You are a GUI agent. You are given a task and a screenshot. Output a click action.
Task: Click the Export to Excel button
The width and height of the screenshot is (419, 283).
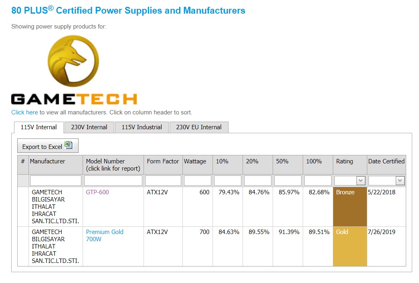[48, 146]
